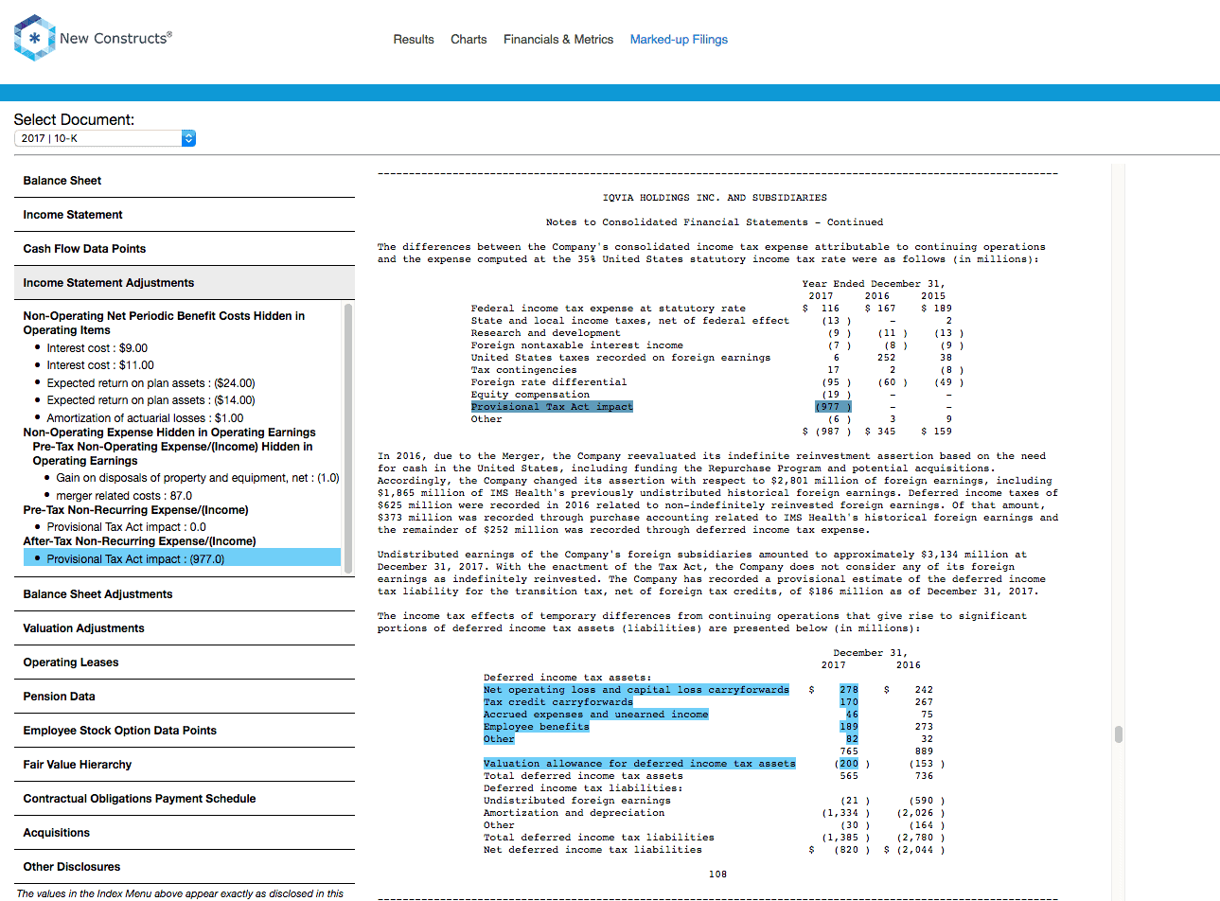Go to Financials & Metrics

tap(558, 40)
